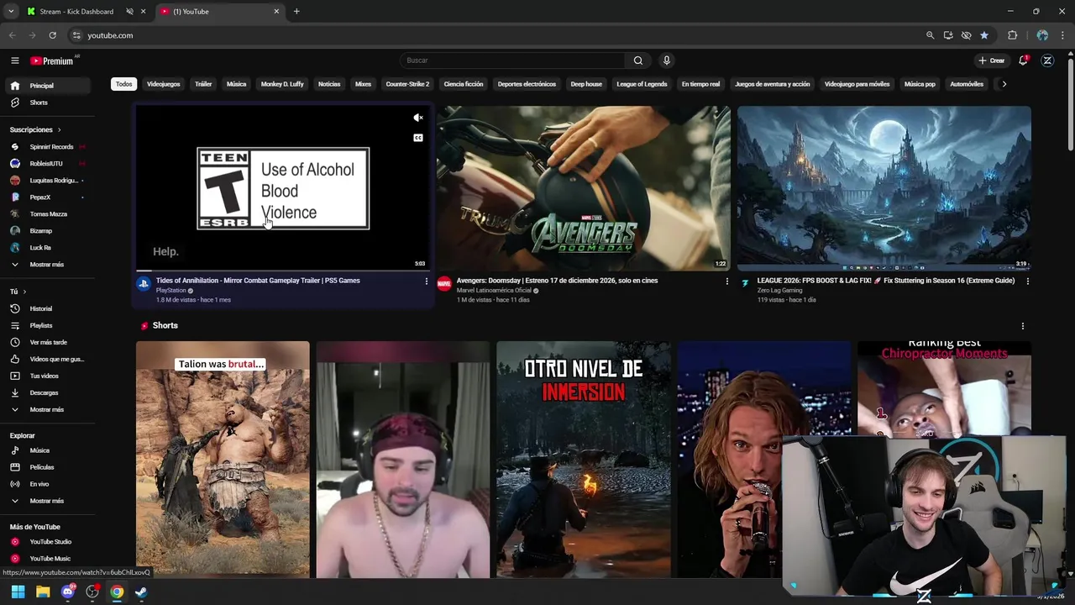Open Avengers: Doomsday video title link
This screenshot has height=605, width=1075.
557,281
